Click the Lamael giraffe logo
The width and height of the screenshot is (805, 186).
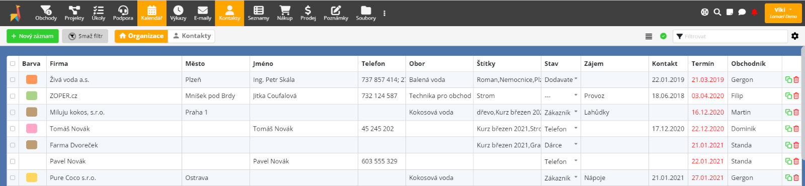15,13
